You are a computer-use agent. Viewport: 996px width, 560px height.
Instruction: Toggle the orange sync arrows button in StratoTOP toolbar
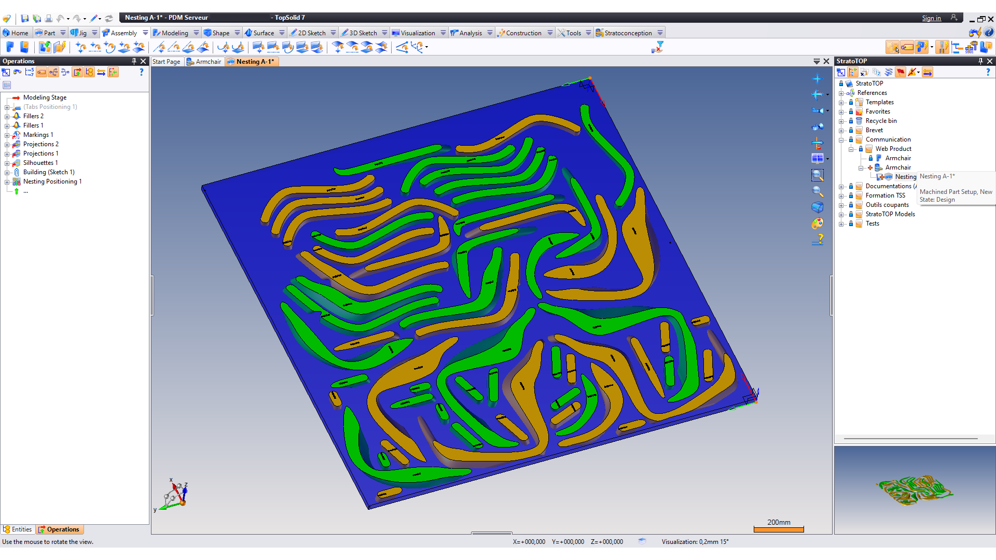pyautogui.click(x=928, y=72)
